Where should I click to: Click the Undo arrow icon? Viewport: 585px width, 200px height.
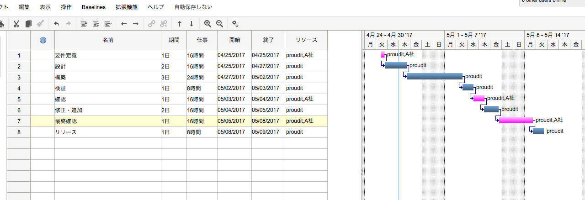56,24
